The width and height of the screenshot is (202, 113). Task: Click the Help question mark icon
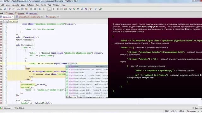pos(95,9)
